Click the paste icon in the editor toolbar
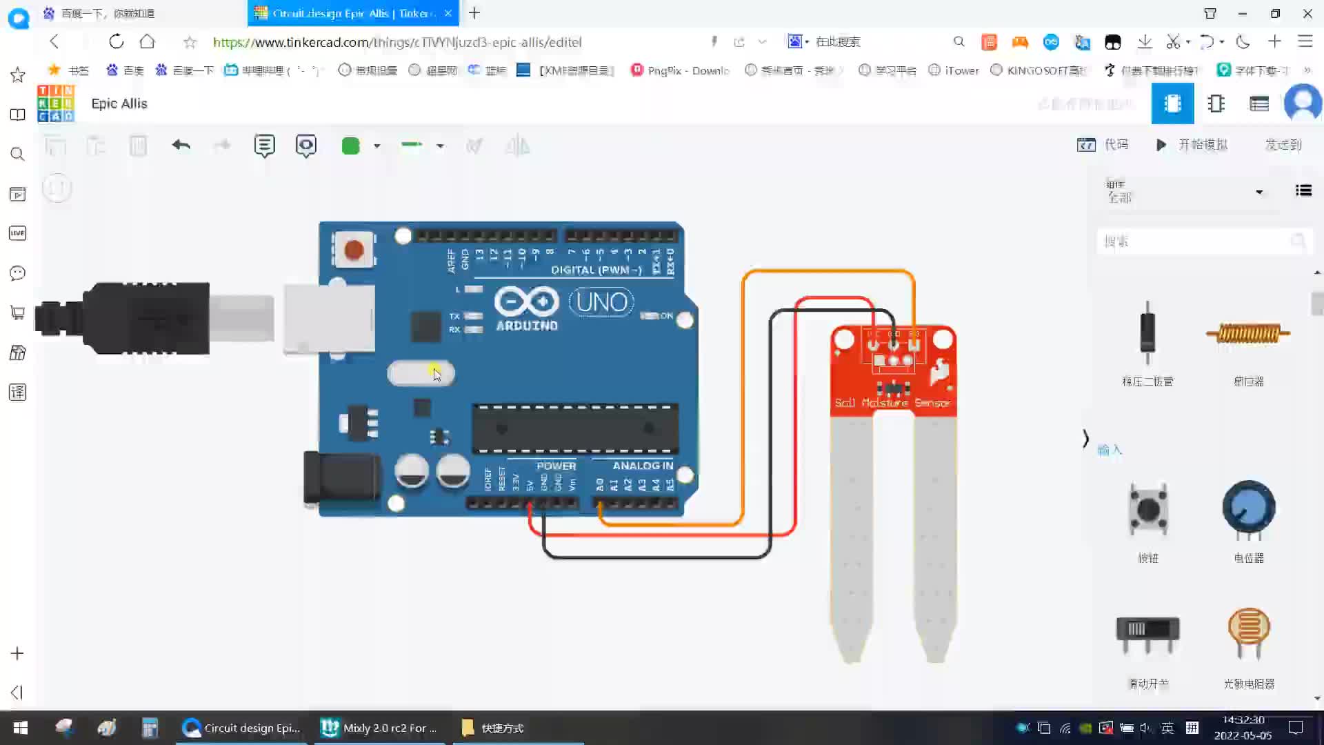The image size is (1324, 745). coord(96,146)
